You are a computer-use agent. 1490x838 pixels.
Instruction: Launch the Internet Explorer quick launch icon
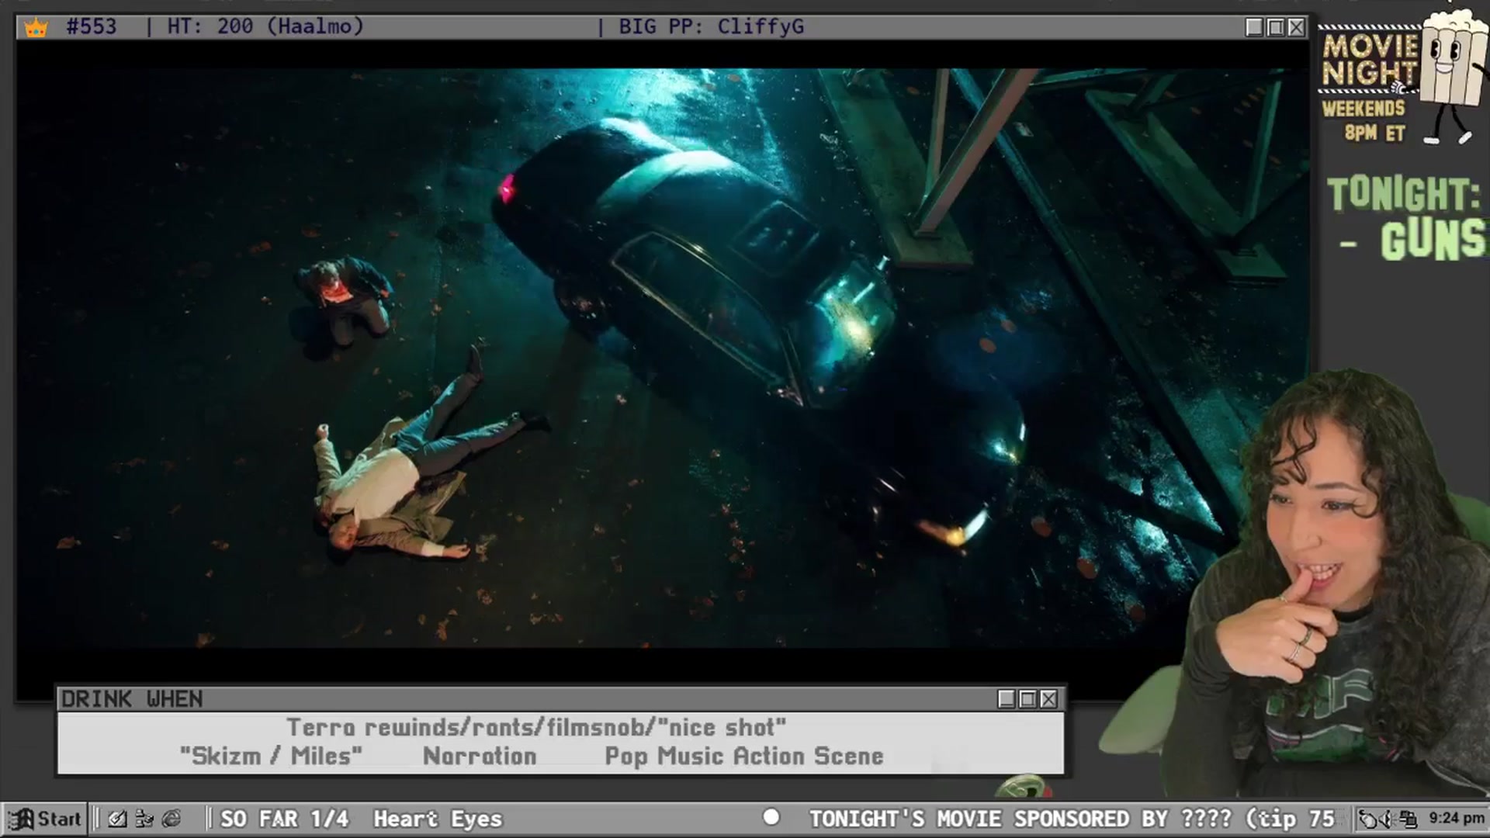172,819
